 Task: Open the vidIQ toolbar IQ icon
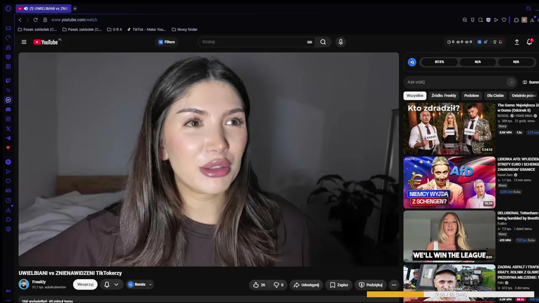click(479, 42)
